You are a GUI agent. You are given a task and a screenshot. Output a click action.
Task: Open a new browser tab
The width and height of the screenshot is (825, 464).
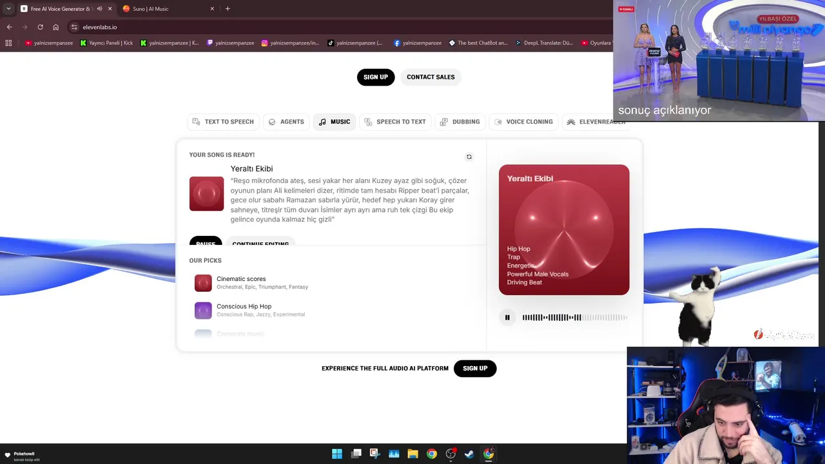click(228, 9)
